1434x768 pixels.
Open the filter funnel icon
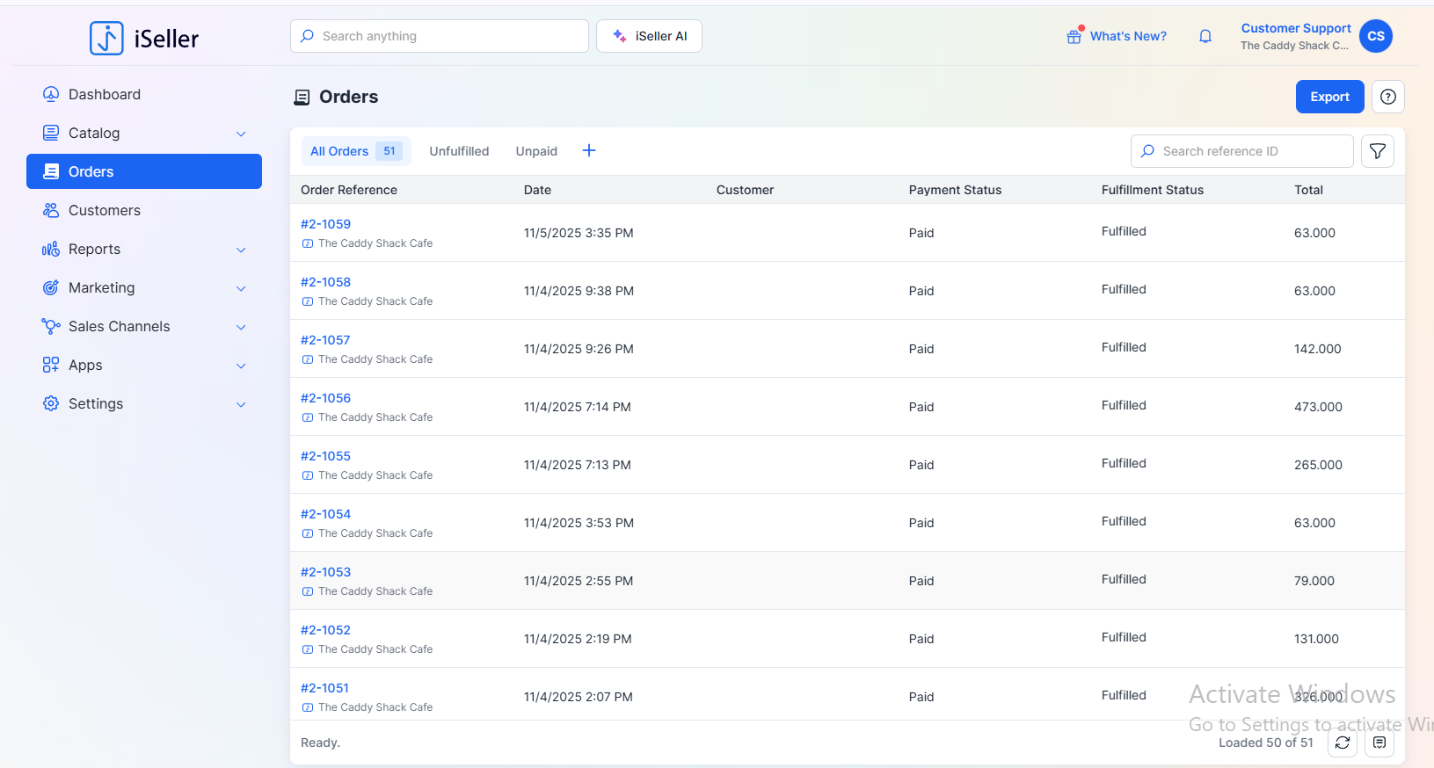pos(1378,151)
